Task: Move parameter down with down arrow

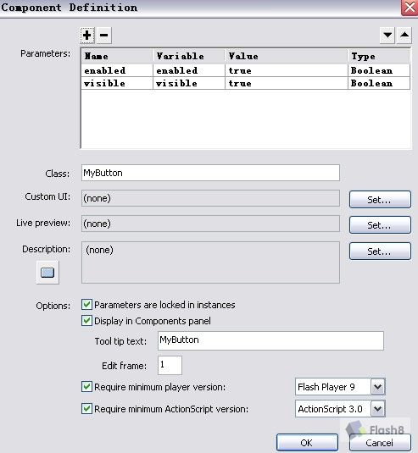Action: (x=387, y=36)
